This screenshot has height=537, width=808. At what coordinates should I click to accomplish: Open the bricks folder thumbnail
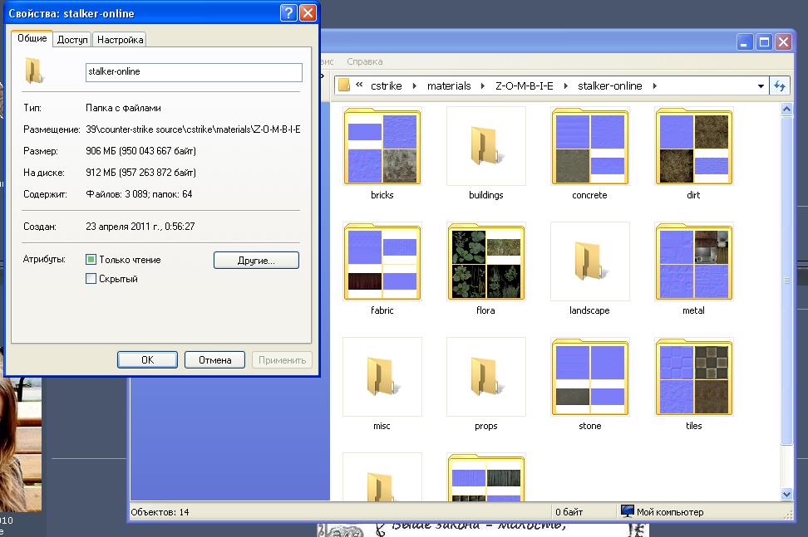coord(382,147)
